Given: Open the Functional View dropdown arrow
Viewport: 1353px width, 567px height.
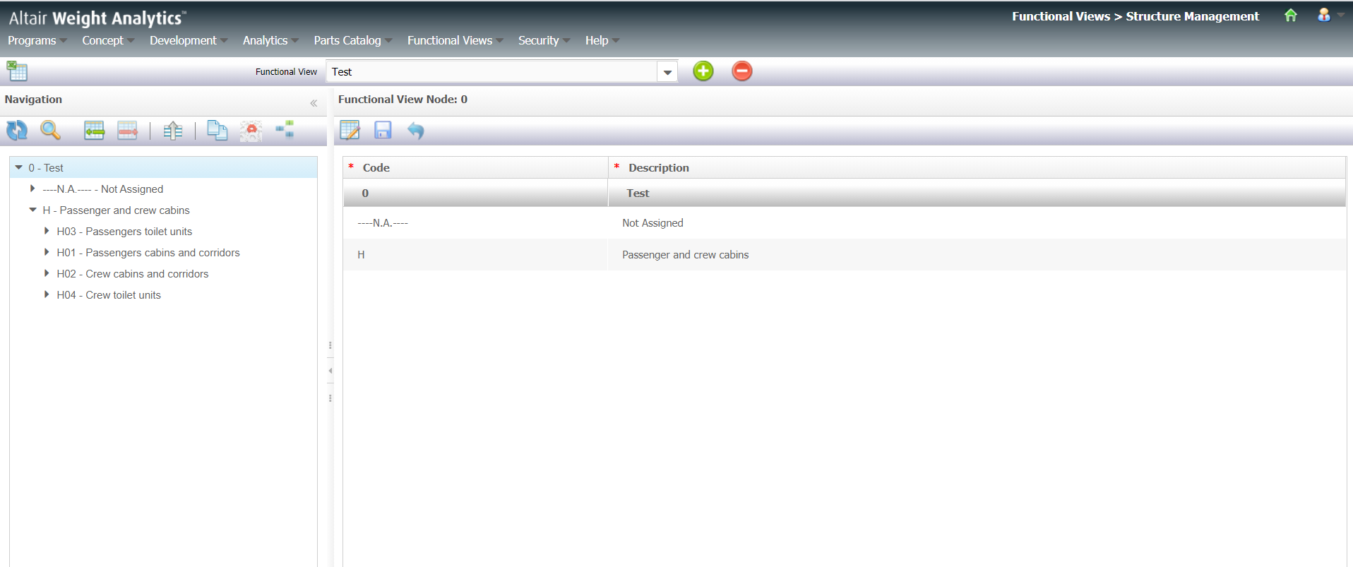Looking at the screenshot, I should pyautogui.click(x=667, y=72).
